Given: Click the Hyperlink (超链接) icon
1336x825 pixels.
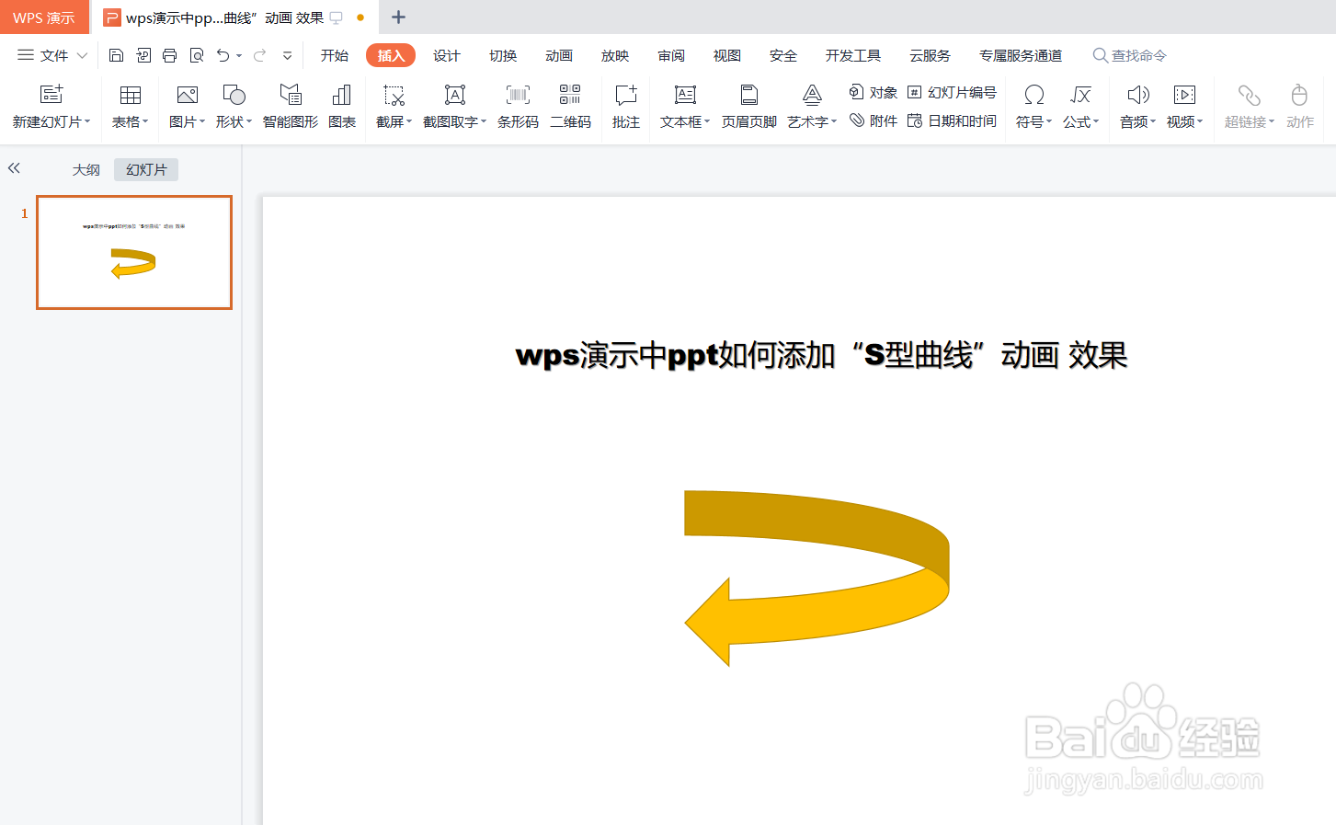Looking at the screenshot, I should click(x=1249, y=95).
